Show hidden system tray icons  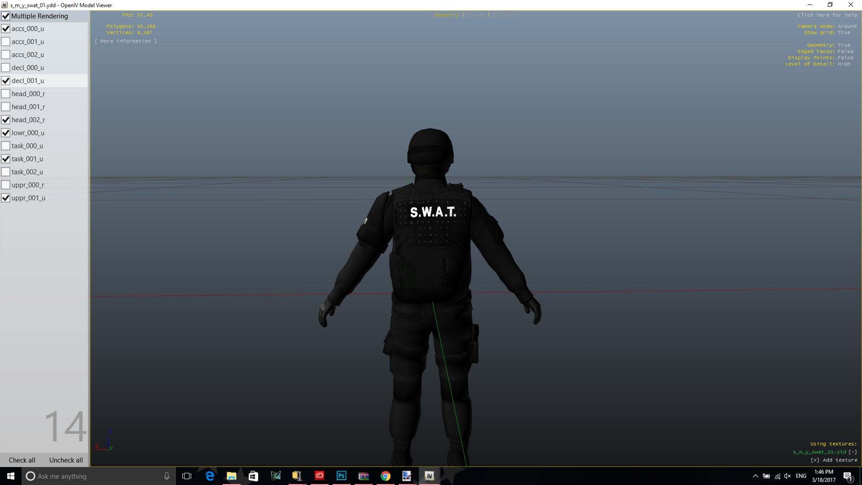(x=755, y=476)
